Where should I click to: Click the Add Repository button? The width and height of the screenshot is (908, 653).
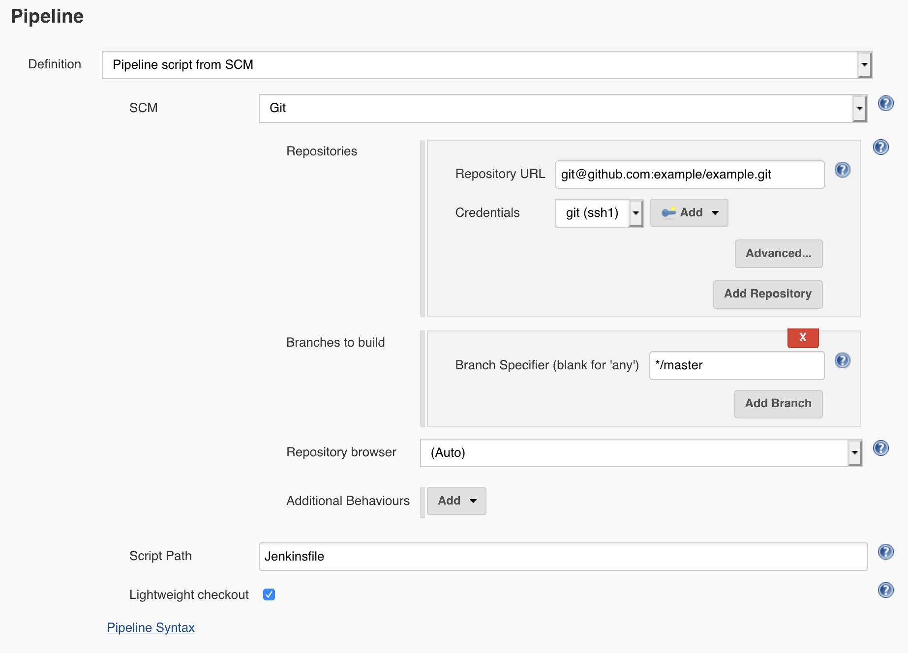(767, 294)
